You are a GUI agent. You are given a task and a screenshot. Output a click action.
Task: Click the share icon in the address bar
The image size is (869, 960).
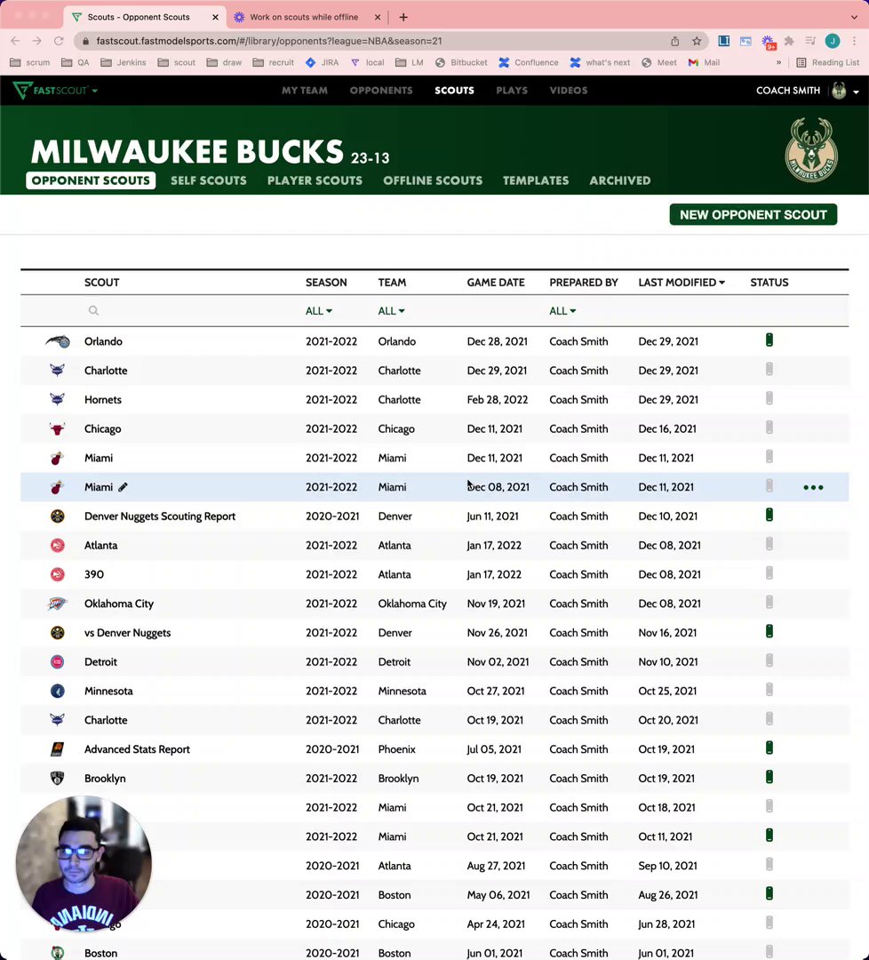point(675,41)
